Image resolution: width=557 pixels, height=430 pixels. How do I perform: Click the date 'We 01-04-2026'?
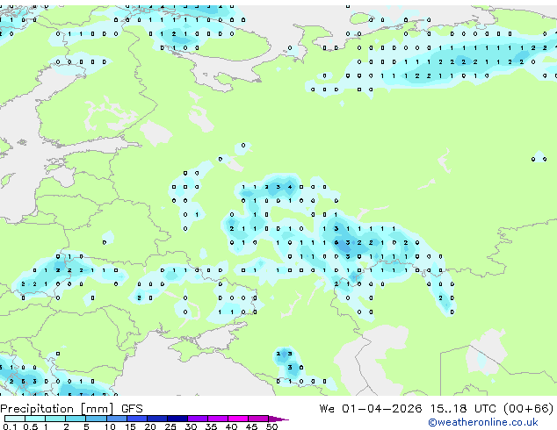371,409
